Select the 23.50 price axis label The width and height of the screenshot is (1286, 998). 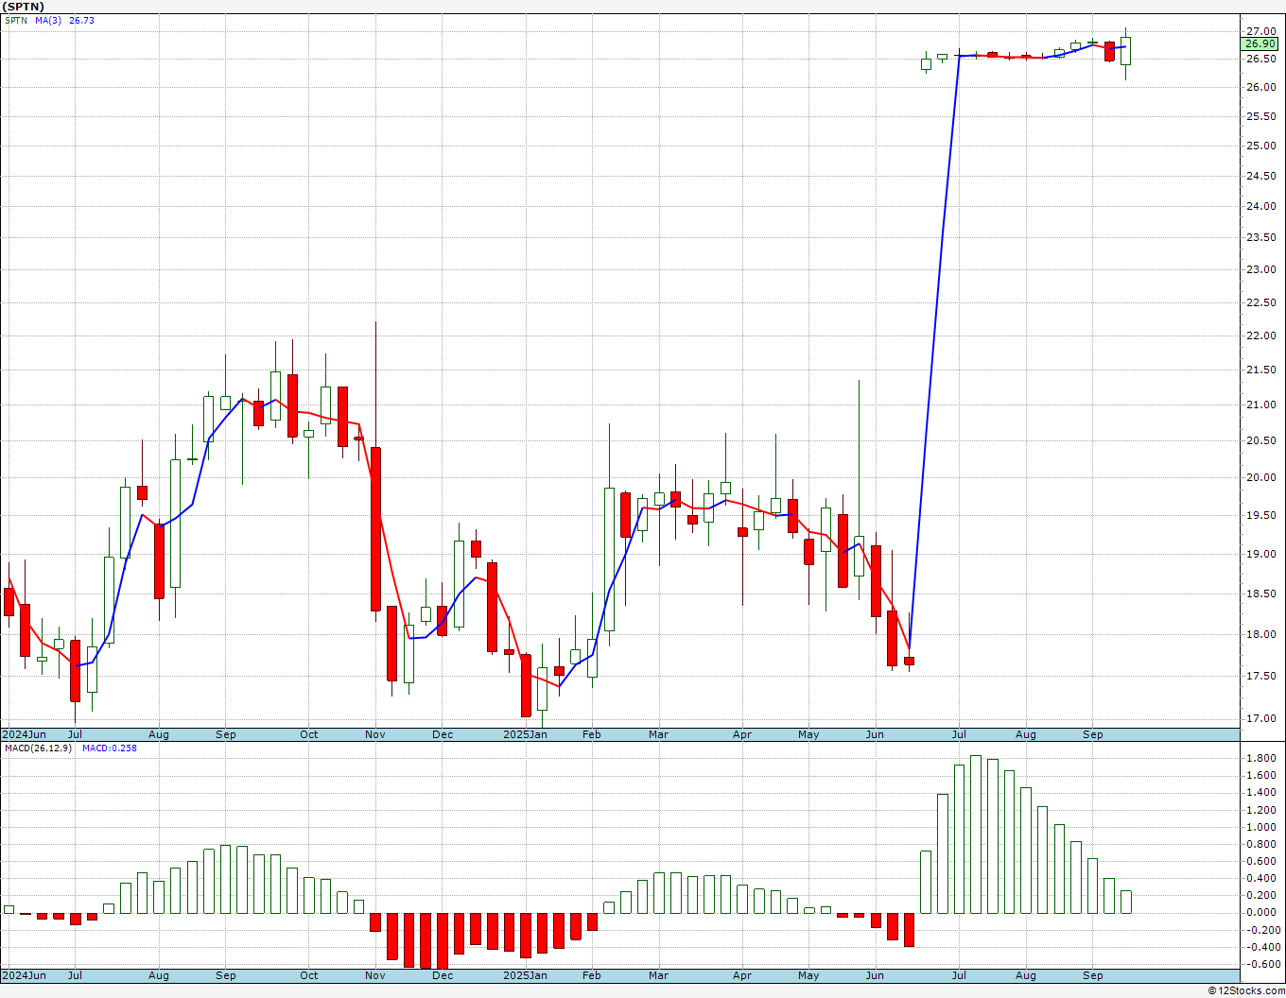click(1260, 237)
